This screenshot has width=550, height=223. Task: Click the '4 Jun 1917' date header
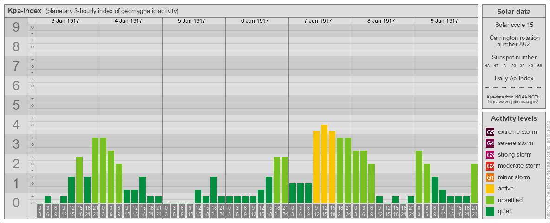coord(128,21)
